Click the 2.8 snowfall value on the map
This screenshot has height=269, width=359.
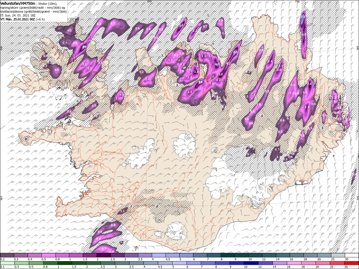(x=196, y=72)
